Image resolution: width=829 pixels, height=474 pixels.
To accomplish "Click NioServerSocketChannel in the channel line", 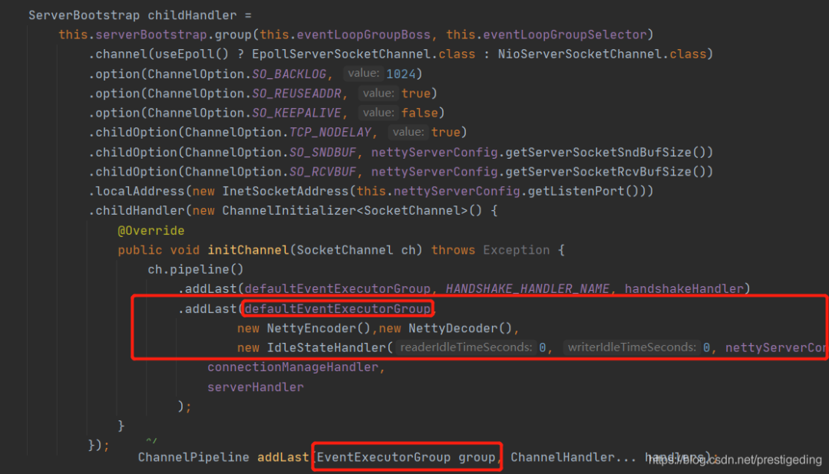I will click(580, 54).
